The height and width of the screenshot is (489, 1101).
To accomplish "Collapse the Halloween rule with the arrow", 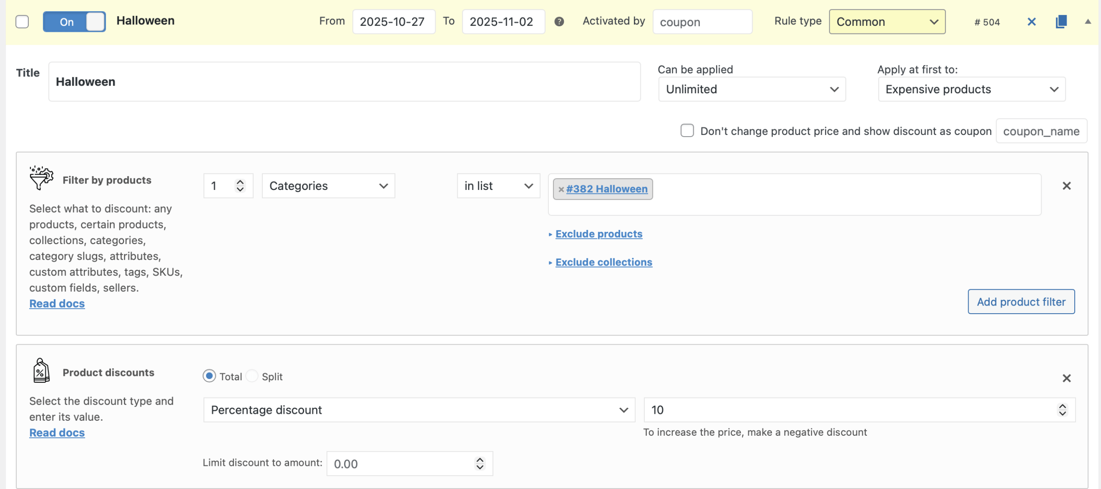I will point(1088,21).
